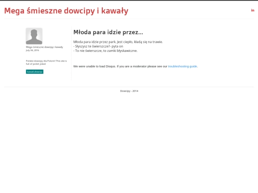Select the line "Młoda para idzie przez park."
This screenshot has height=193, width=258.
point(95,42)
